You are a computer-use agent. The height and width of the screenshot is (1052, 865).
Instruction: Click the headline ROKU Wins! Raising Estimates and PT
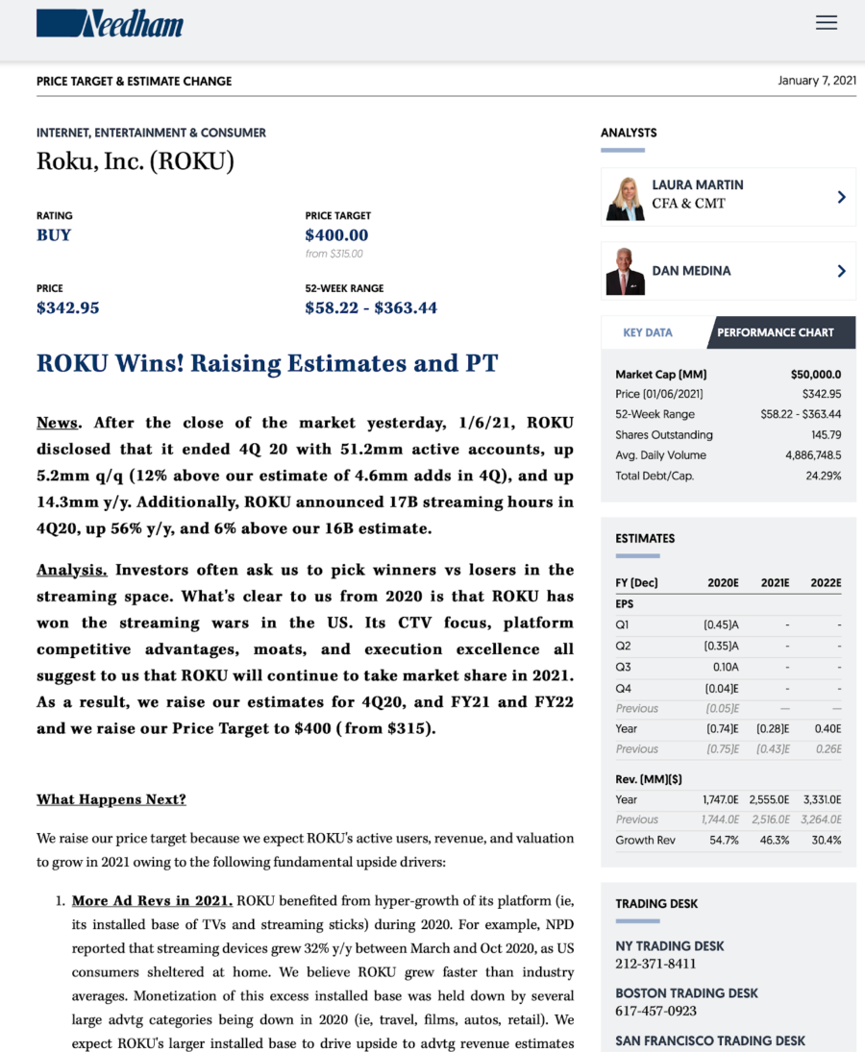pyautogui.click(x=267, y=363)
